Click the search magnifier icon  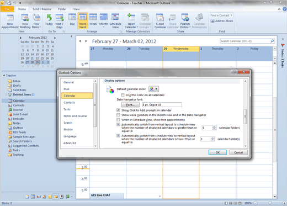tap(272, 41)
